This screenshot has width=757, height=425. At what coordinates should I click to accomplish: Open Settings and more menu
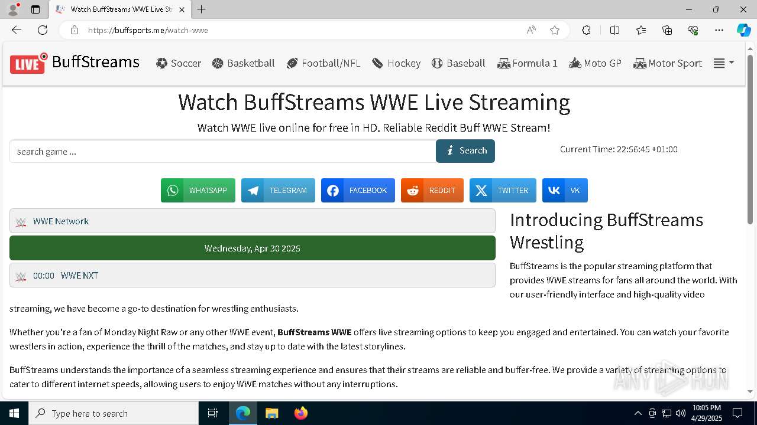(719, 30)
